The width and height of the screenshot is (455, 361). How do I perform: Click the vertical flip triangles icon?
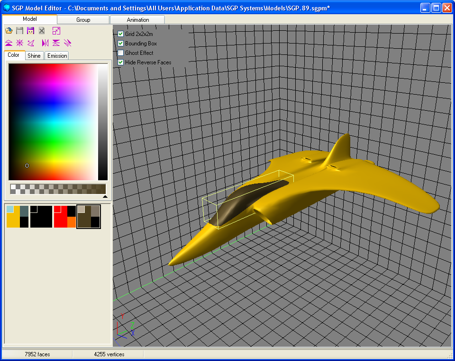point(56,43)
